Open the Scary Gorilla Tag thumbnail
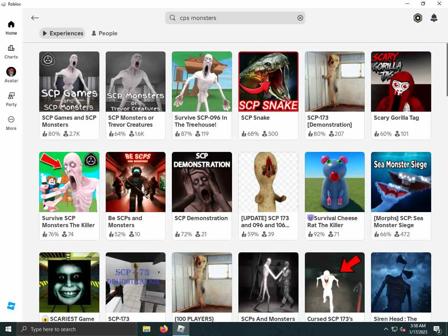The height and width of the screenshot is (336, 448). click(401, 82)
